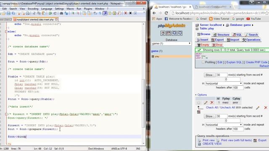
Task: Click the red Drop table tab
Action: [x=217, y=45]
